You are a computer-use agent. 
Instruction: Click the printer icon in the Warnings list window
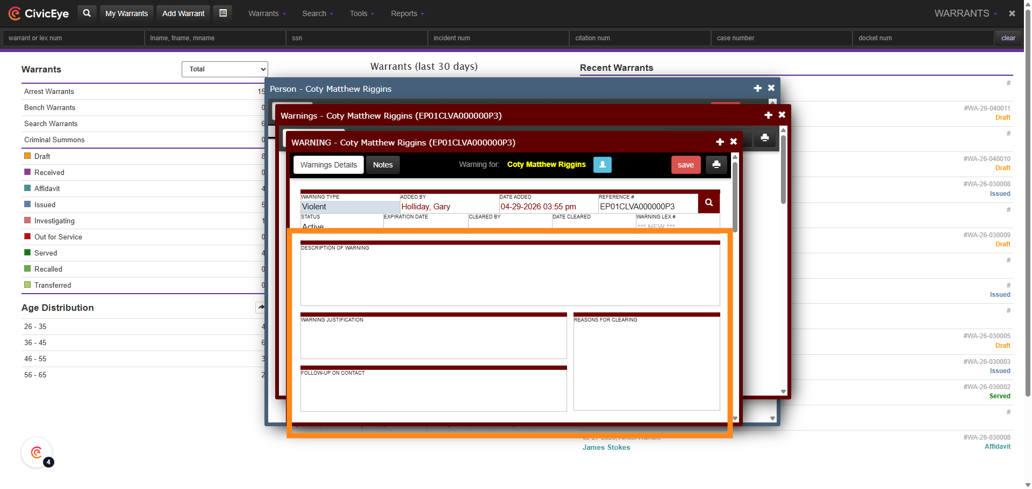(765, 138)
